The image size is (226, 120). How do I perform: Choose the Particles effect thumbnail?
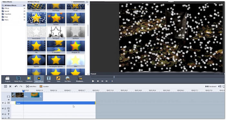56,19
